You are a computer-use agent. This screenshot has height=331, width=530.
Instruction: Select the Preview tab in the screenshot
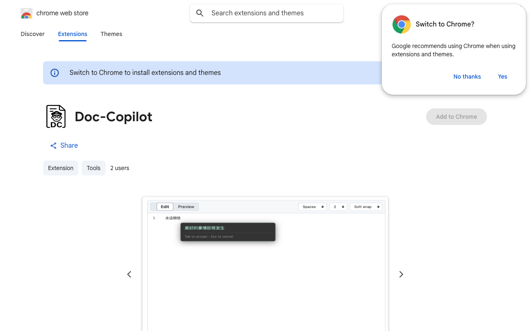186,206
